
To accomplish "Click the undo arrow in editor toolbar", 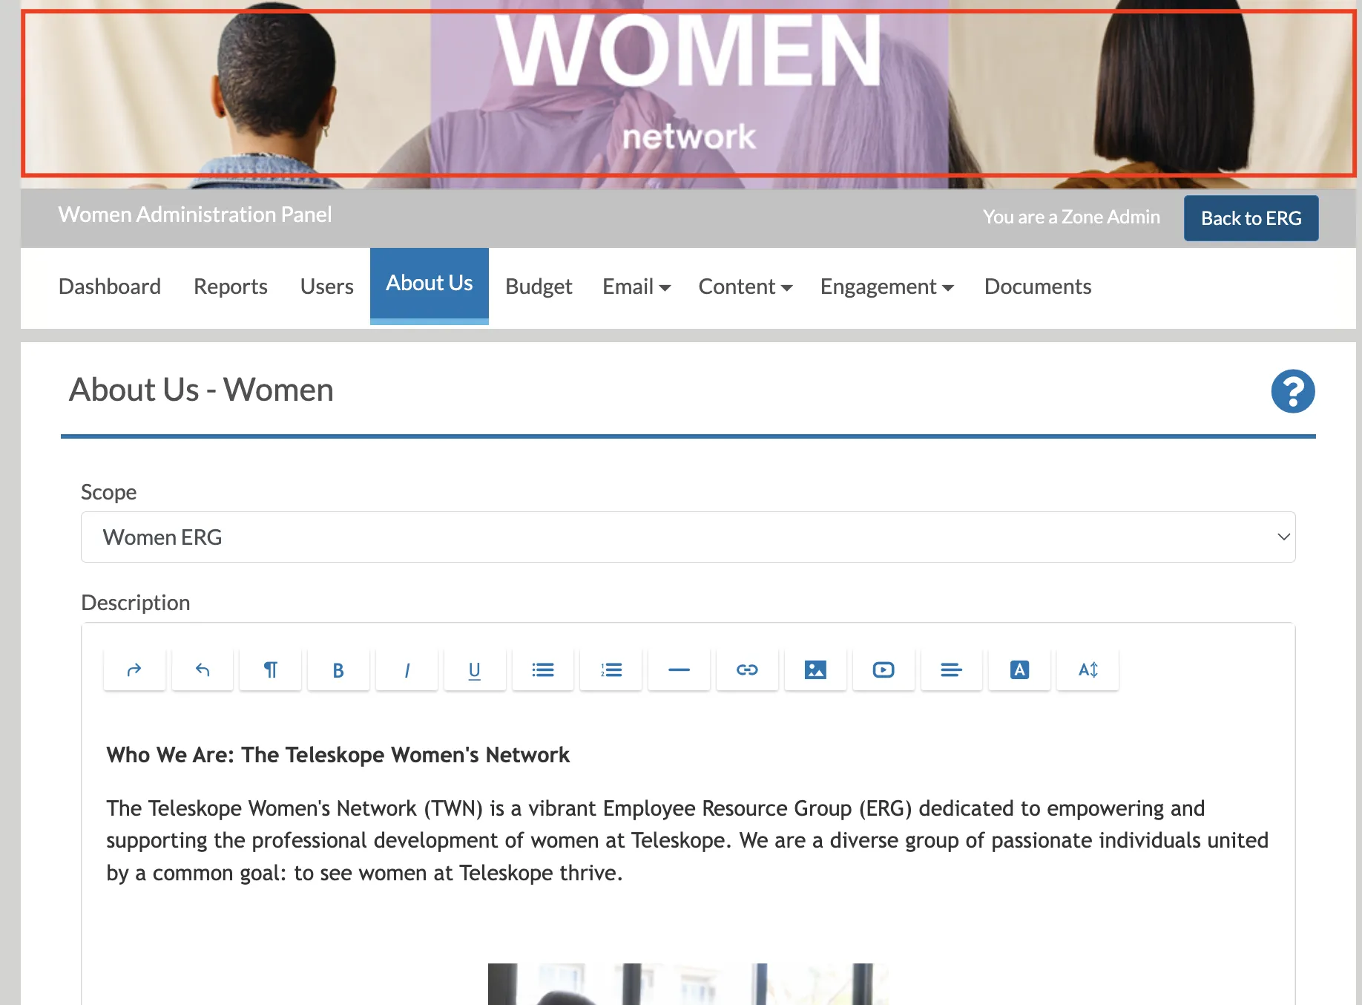I will [203, 670].
